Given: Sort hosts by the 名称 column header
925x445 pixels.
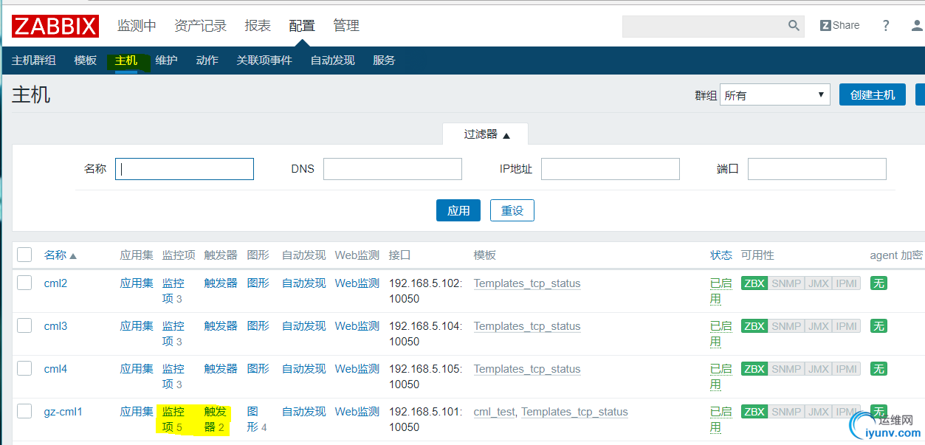Looking at the screenshot, I should 60,255.
